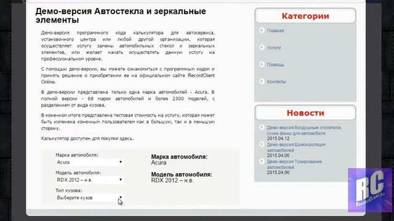Screen dimensions: 394x221
Task: Click the Новости panel heading
Action: 305,113
